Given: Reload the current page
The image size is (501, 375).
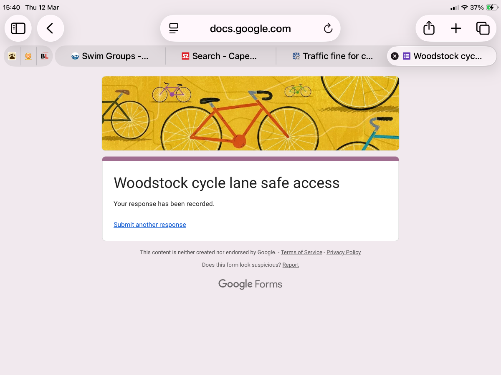Looking at the screenshot, I should pos(328,28).
